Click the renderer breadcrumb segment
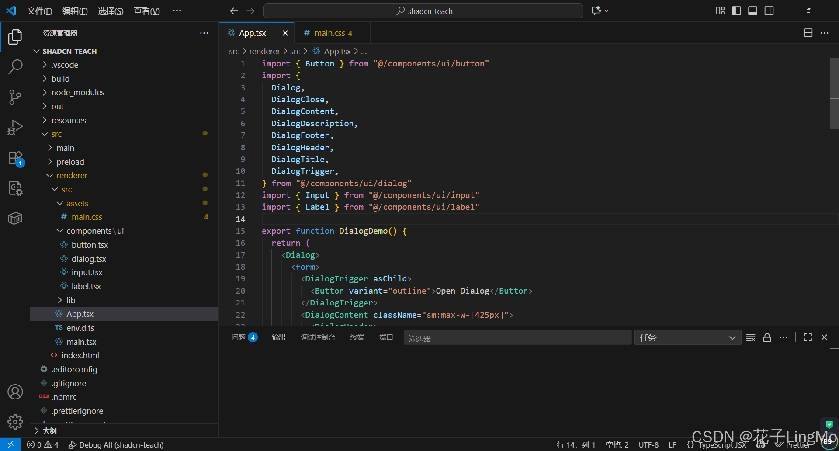This screenshot has width=839, height=451. tap(264, 51)
